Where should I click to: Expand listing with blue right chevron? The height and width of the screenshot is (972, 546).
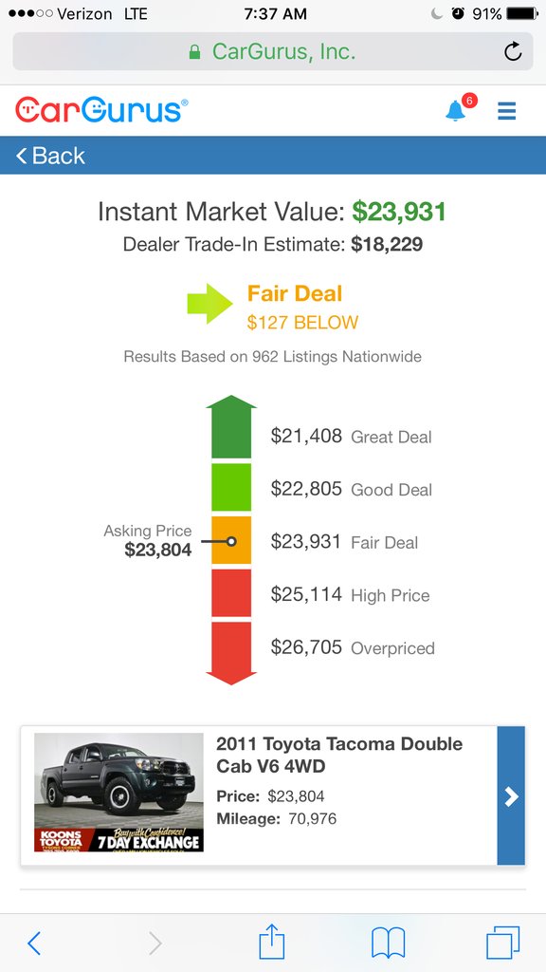(511, 796)
